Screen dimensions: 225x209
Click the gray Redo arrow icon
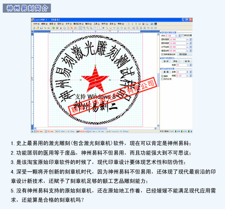tap(57, 28)
